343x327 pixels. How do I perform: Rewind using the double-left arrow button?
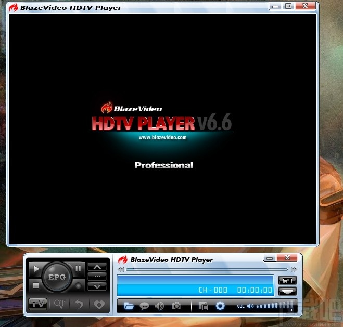121,269
